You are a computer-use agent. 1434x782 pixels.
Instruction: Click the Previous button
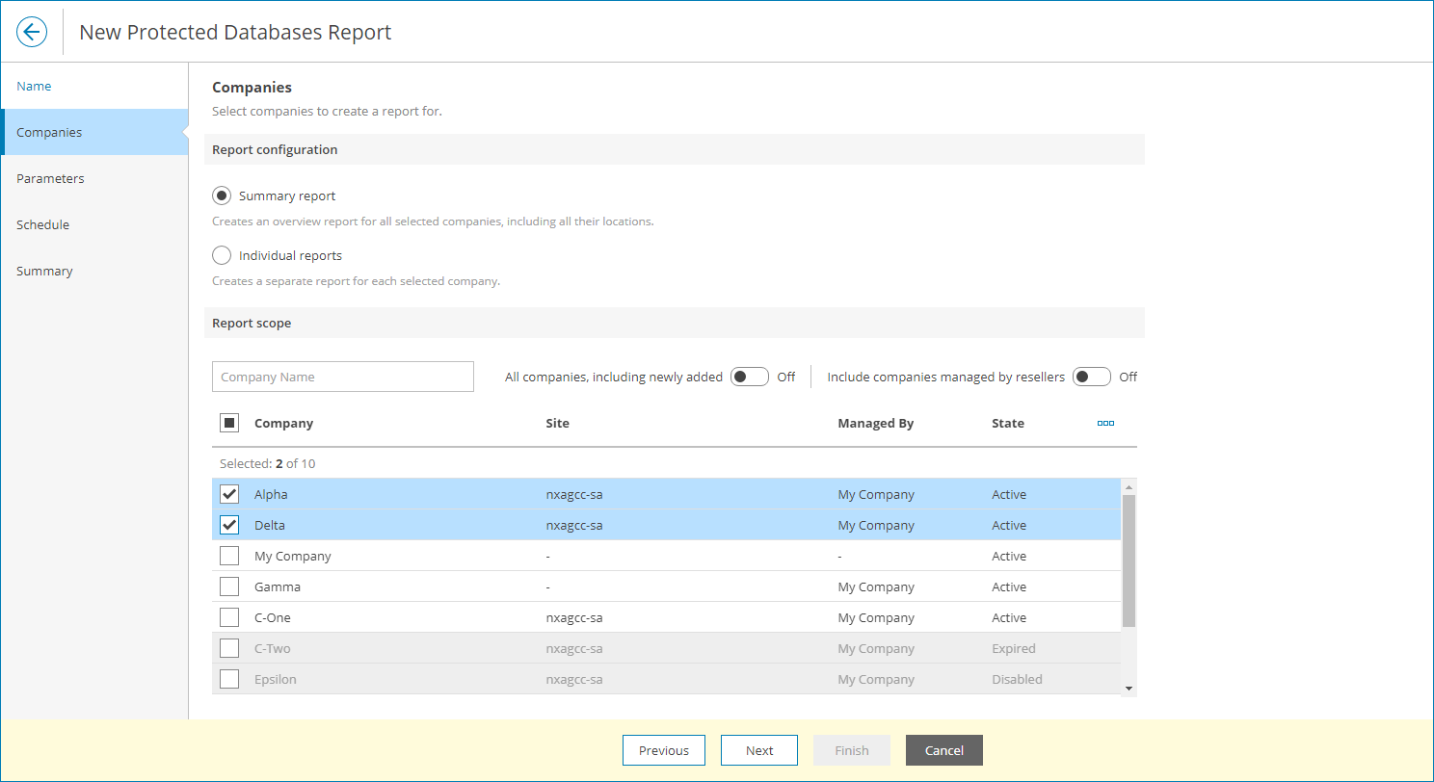663,750
